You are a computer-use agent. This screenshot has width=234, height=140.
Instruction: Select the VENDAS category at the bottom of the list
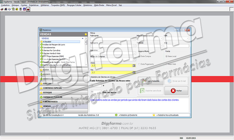coord(63,106)
